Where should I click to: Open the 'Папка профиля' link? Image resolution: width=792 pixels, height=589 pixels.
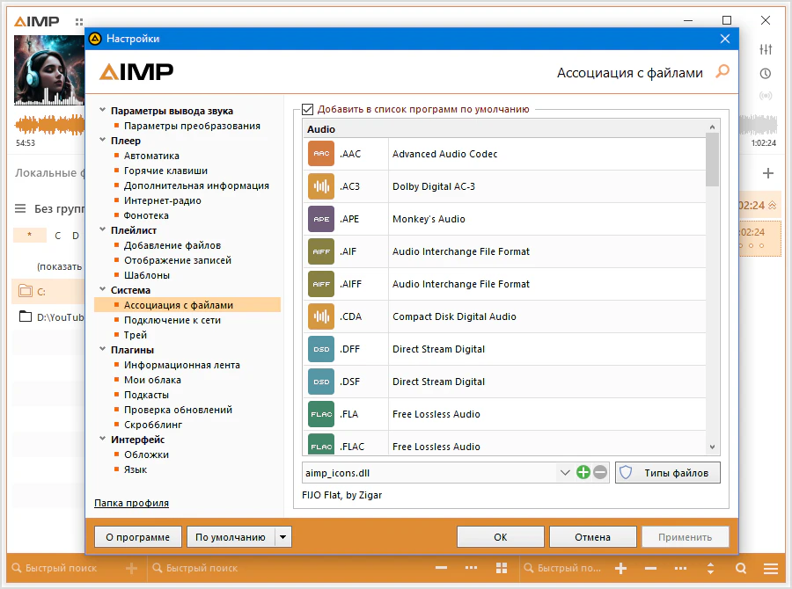[x=131, y=503]
